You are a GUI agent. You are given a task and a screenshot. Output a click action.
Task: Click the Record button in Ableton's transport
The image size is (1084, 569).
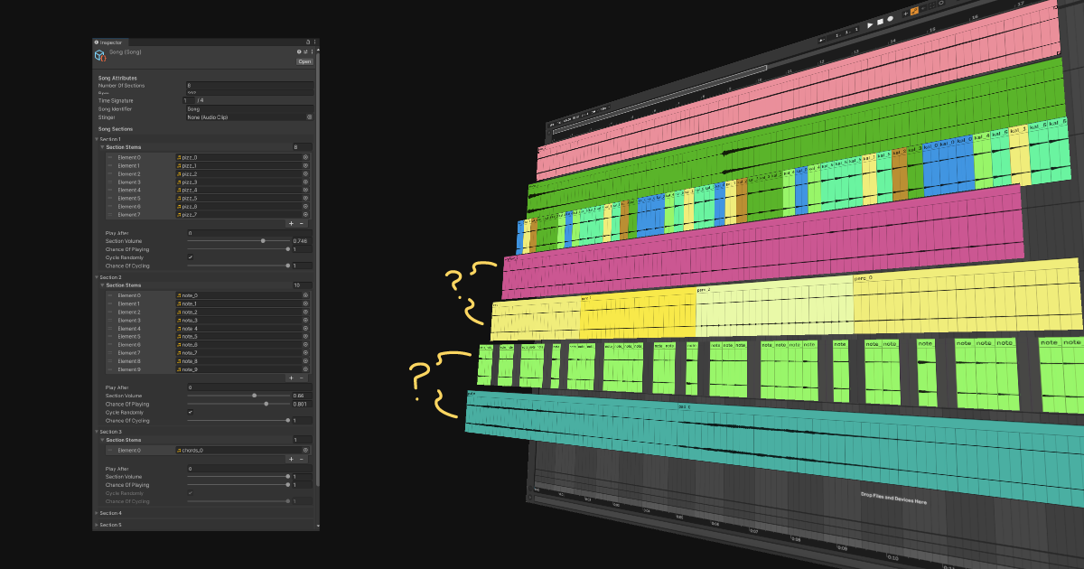[x=891, y=21]
